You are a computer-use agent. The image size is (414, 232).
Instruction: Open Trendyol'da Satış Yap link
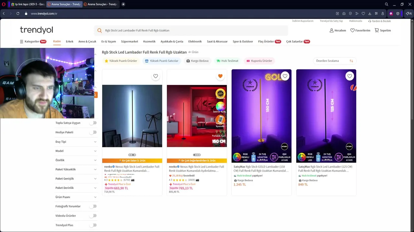coord(331,21)
